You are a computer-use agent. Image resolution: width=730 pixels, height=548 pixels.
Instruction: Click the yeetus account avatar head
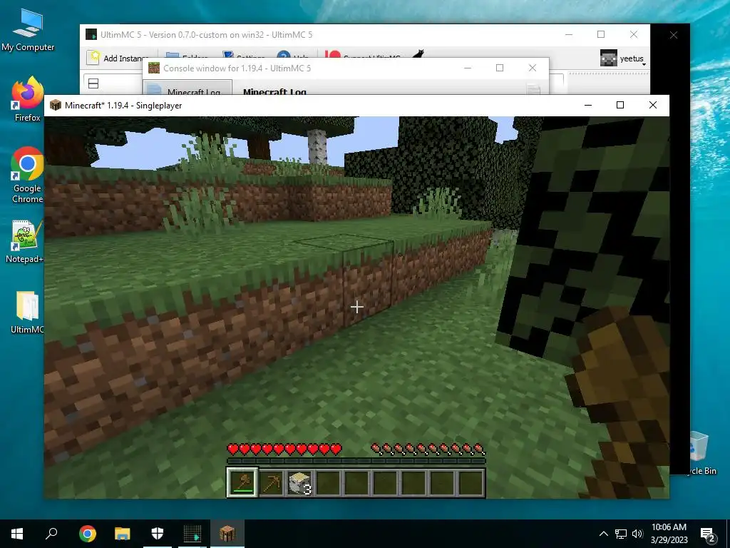click(x=609, y=59)
